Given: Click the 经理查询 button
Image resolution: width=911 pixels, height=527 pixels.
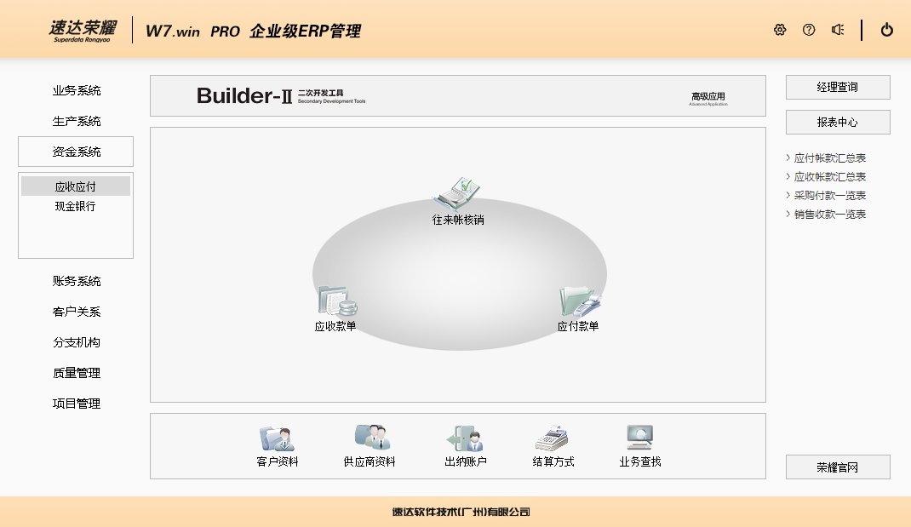Looking at the screenshot, I should (837, 87).
